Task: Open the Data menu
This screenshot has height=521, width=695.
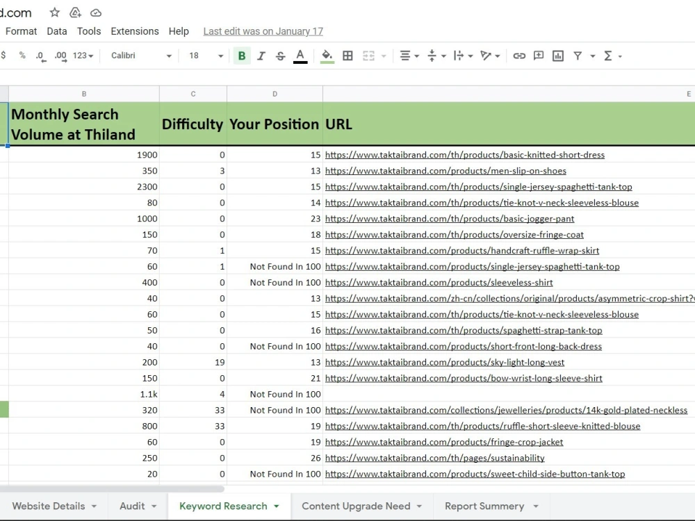Action: click(57, 31)
